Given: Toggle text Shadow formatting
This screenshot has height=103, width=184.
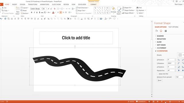Looking at the screenshot, I should coord(40,12).
